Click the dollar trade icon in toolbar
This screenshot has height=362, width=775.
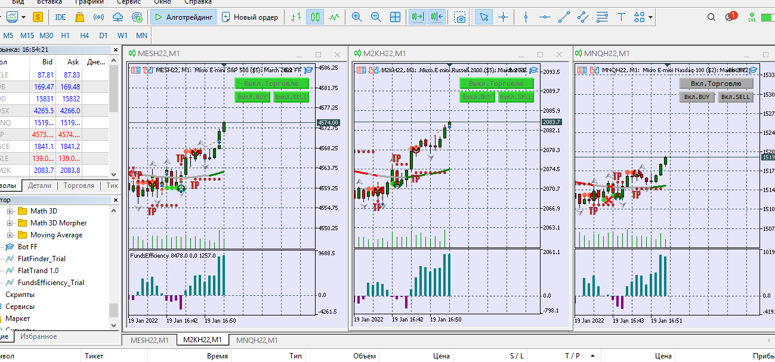point(38,17)
